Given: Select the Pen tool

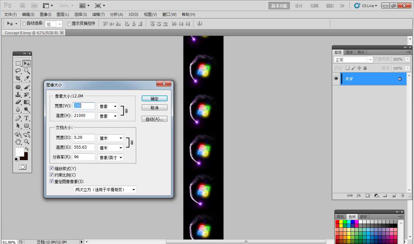Looking at the screenshot, I should point(18,118).
